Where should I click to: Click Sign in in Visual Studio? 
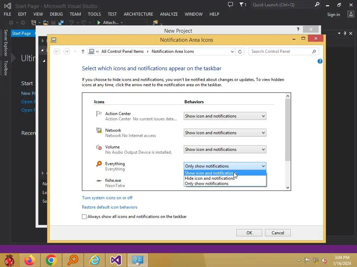pos(333,14)
